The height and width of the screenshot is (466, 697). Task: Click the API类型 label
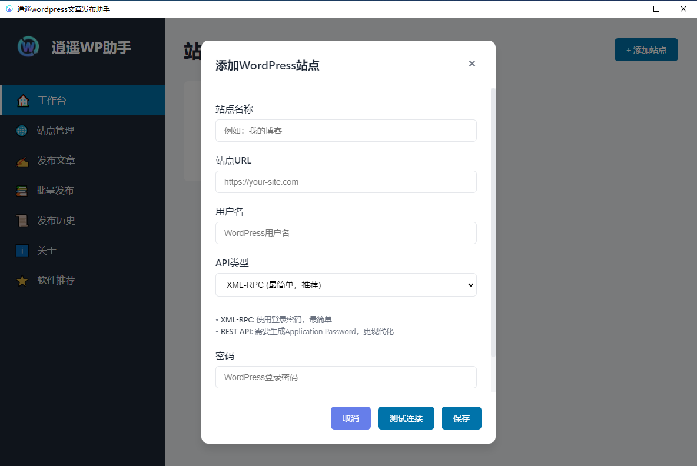(232, 262)
